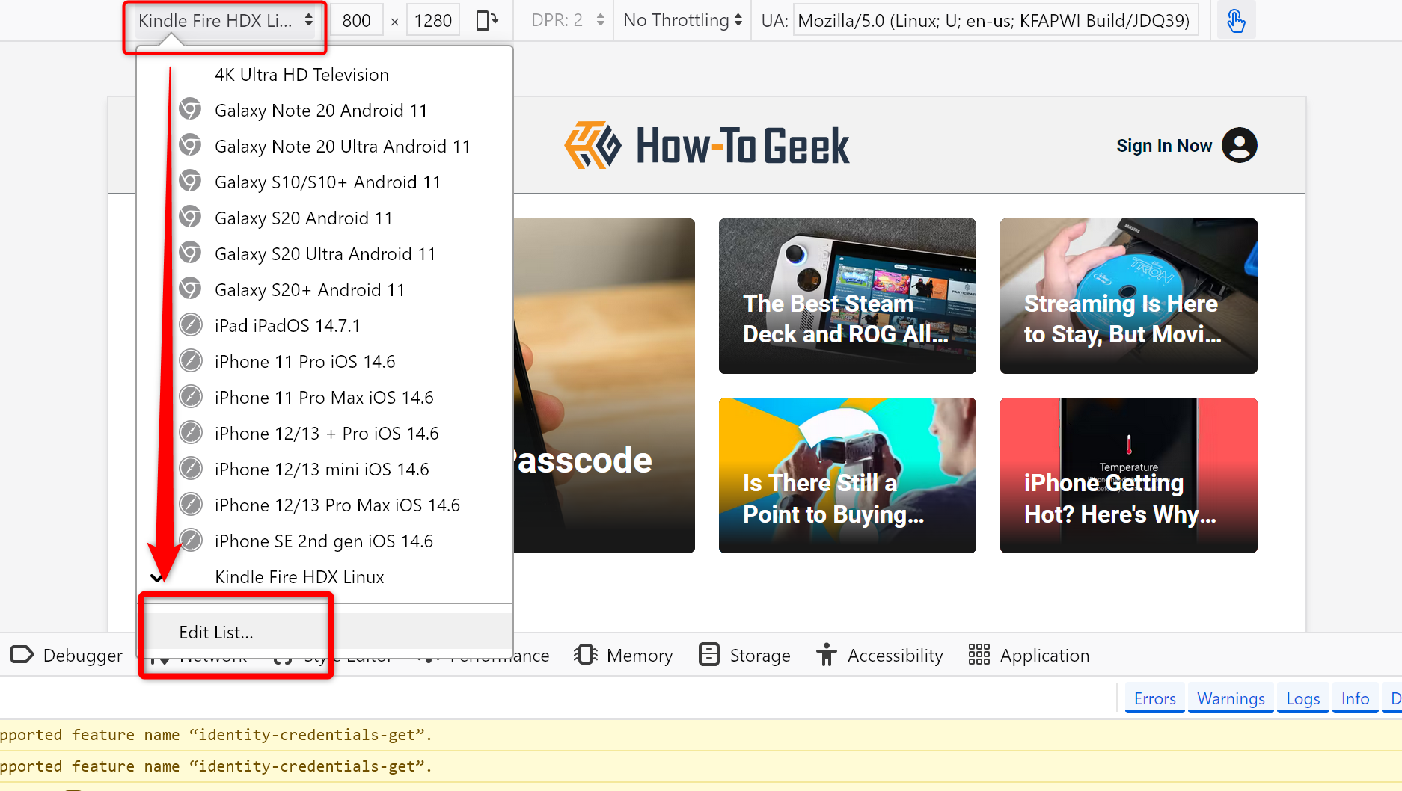Select iPhone SE 2nd gen iOS 14.6
The height and width of the screenshot is (791, 1402).
coord(325,541)
